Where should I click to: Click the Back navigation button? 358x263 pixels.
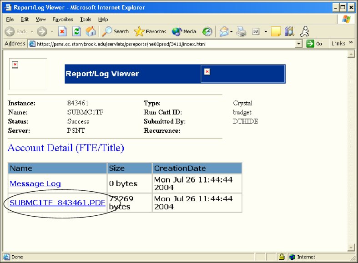[16, 31]
